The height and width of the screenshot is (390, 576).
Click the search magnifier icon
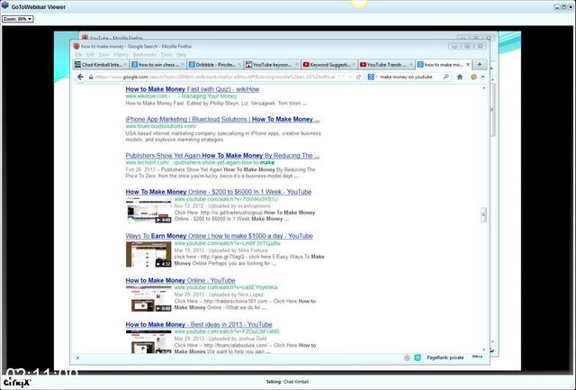point(446,77)
